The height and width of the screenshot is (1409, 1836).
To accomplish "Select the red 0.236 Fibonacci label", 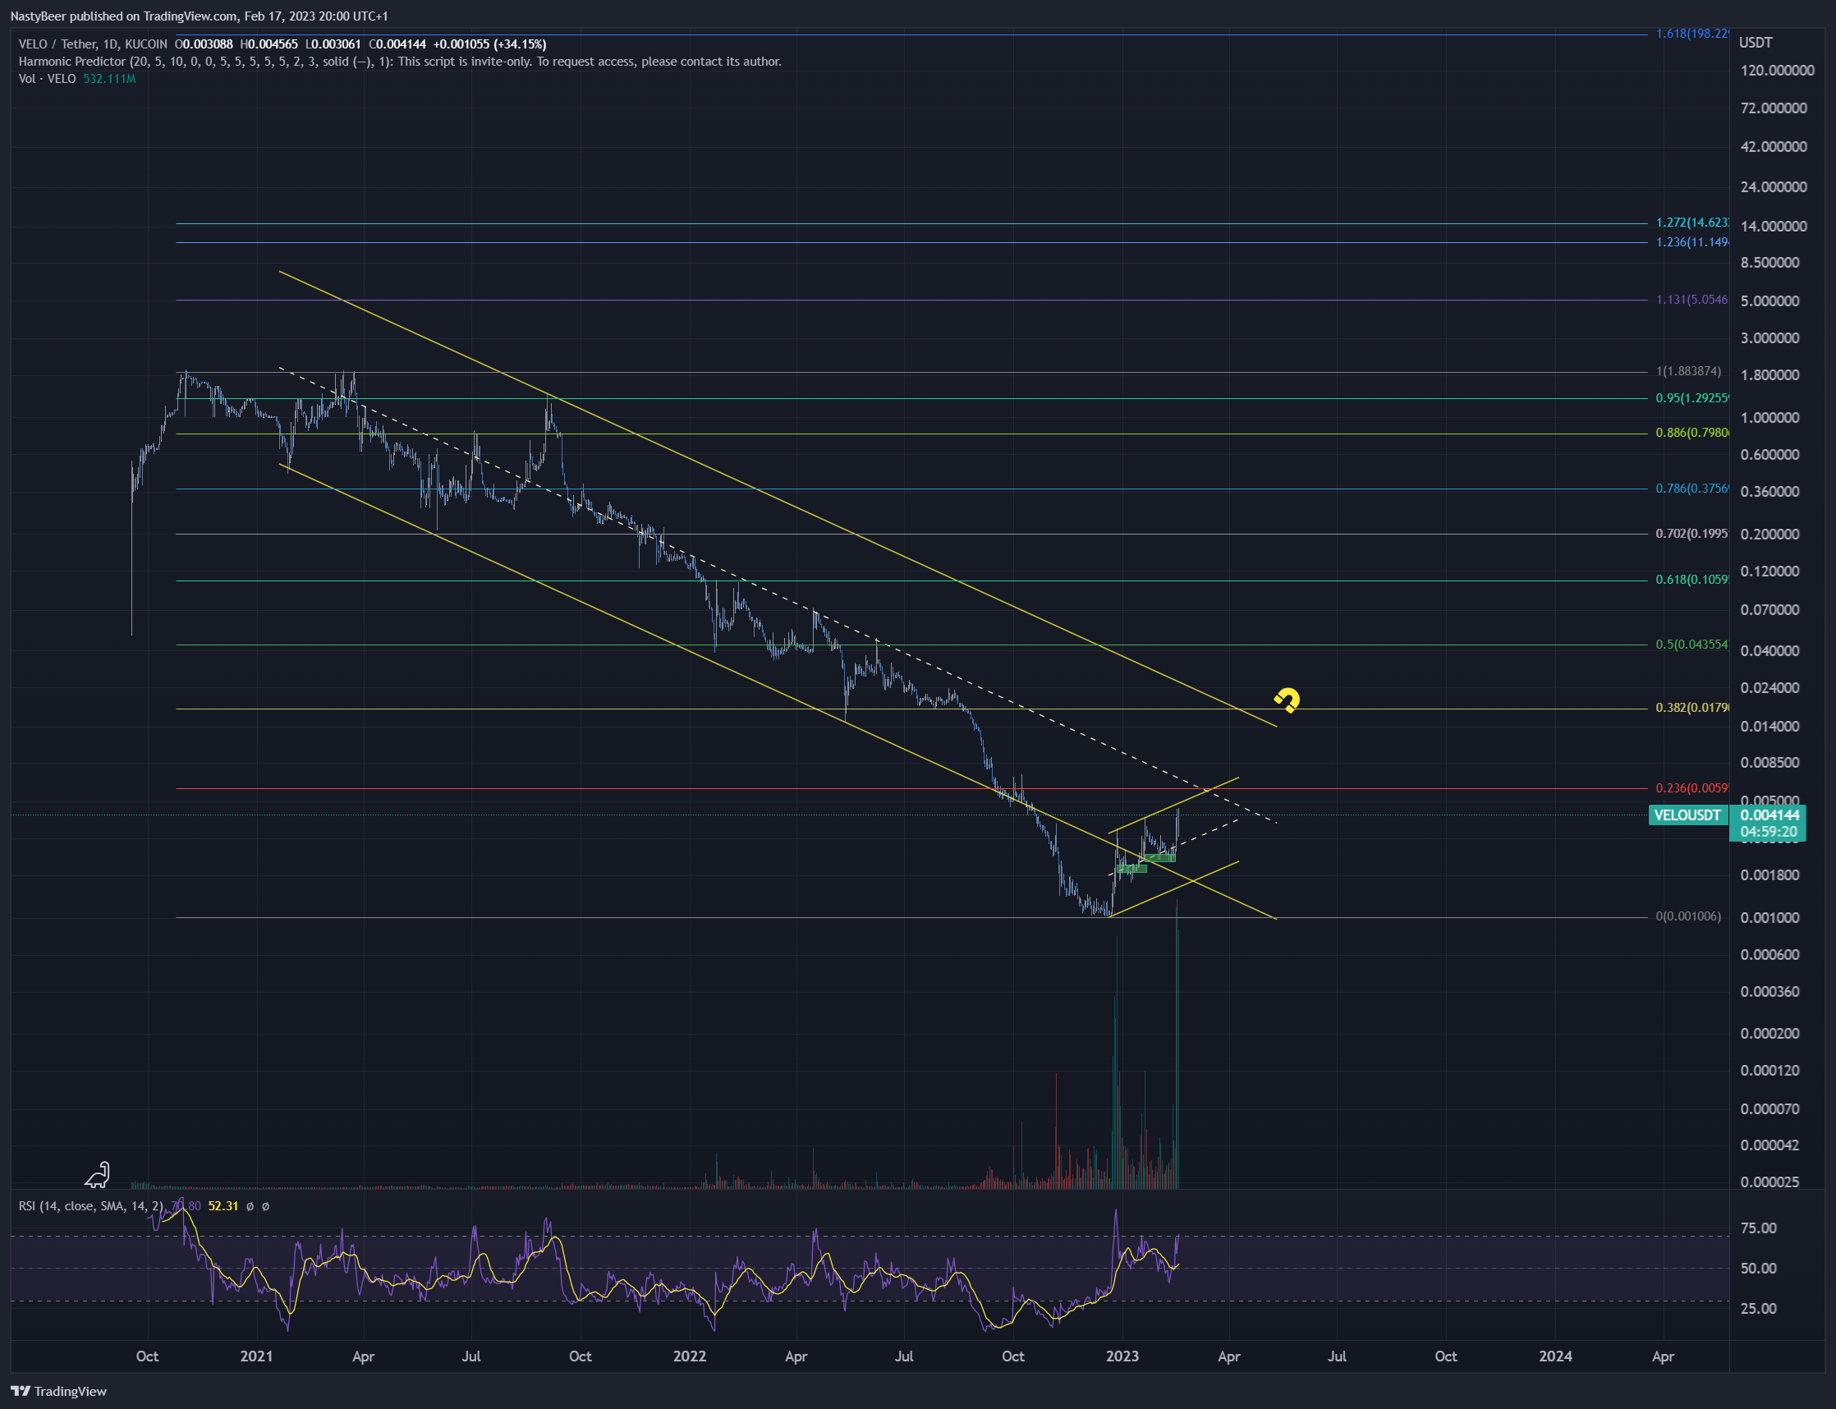I will tap(1691, 788).
